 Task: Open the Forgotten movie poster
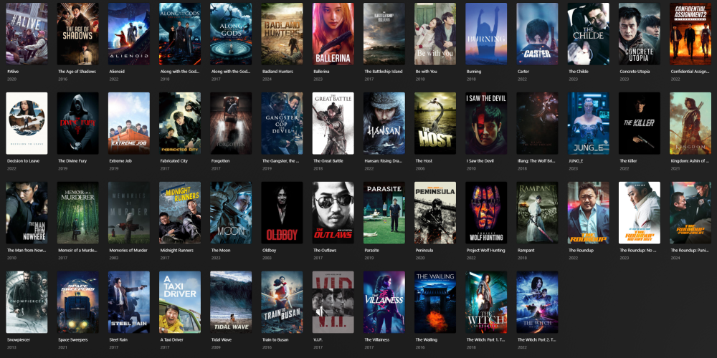tap(231, 123)
